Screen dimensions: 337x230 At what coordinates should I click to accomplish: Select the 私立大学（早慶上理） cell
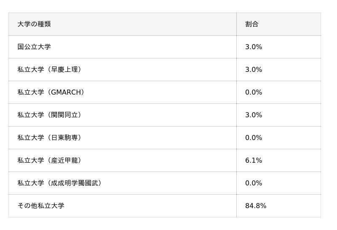[49, 70]
